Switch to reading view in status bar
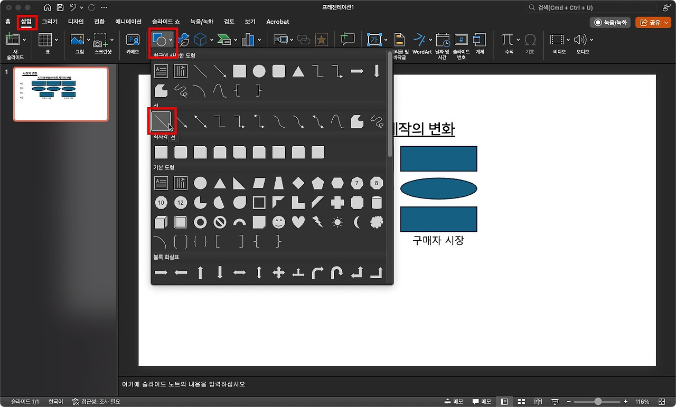676x407 pixels. tap(538, 402)
